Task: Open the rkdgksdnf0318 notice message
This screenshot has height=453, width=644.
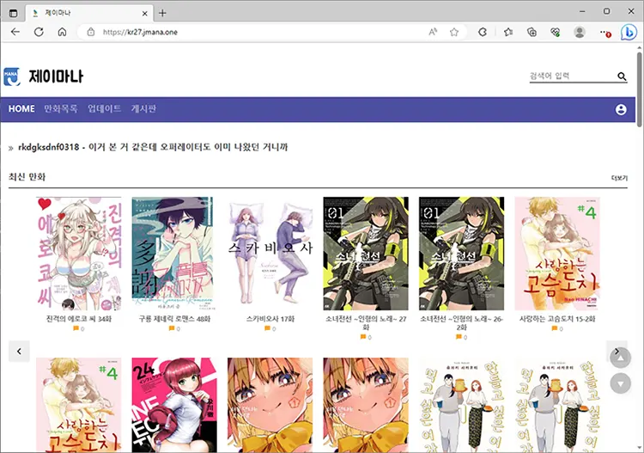Action: tap(153, 147)
